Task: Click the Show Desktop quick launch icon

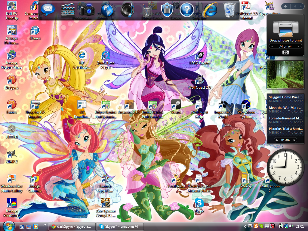Action: [29, 226]
